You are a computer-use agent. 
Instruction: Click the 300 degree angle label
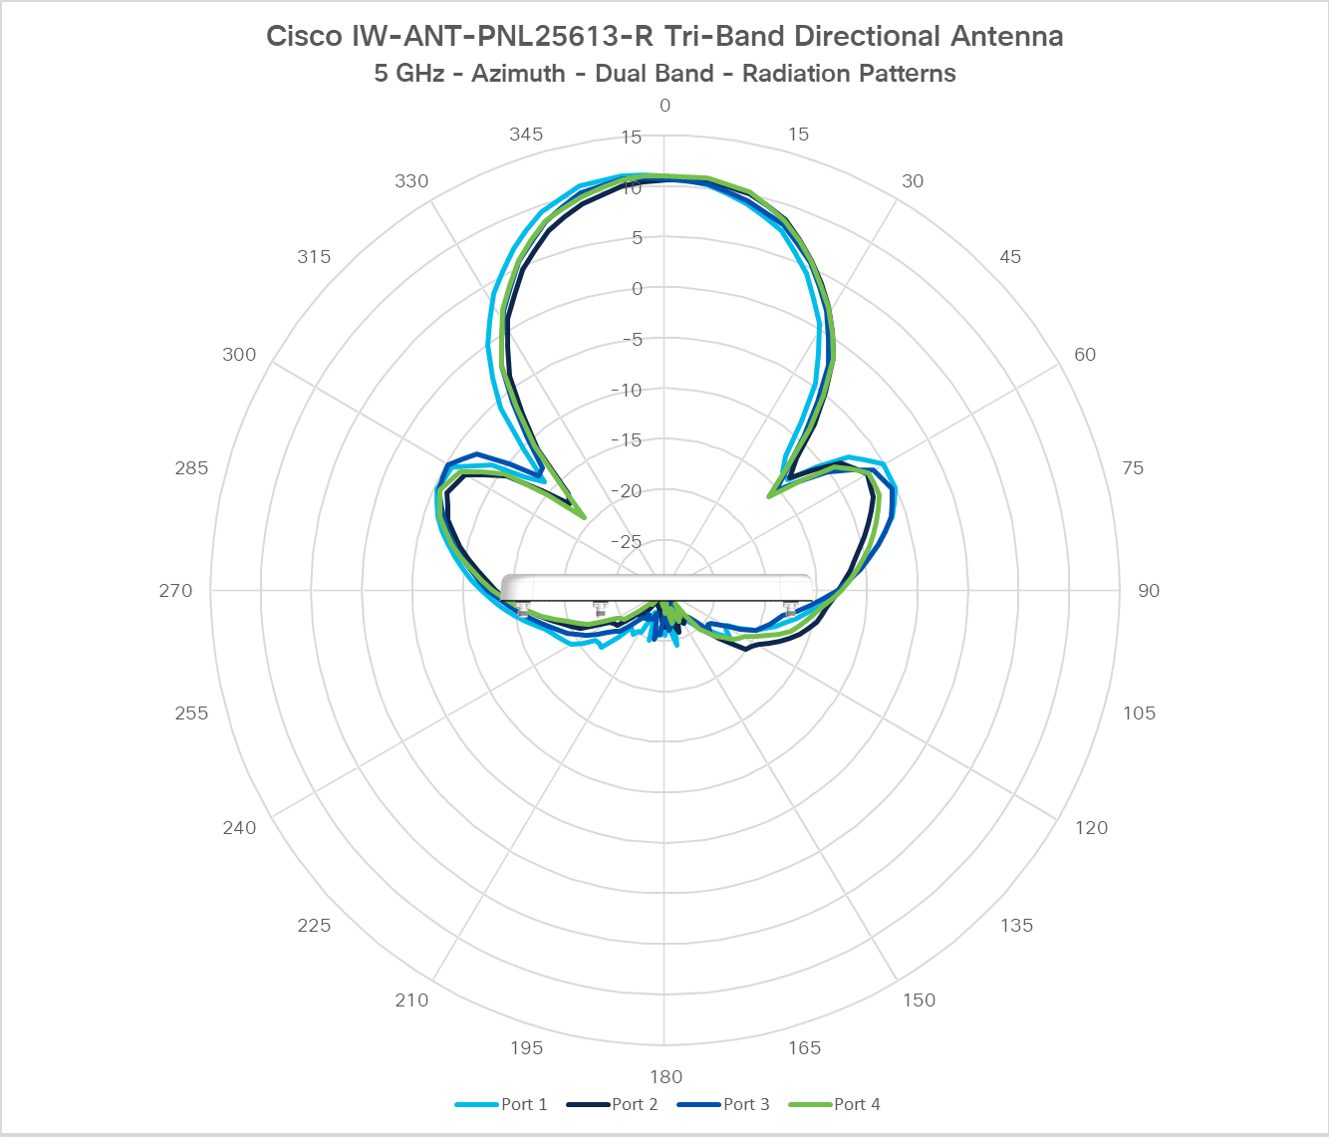[x=239, y=355]
